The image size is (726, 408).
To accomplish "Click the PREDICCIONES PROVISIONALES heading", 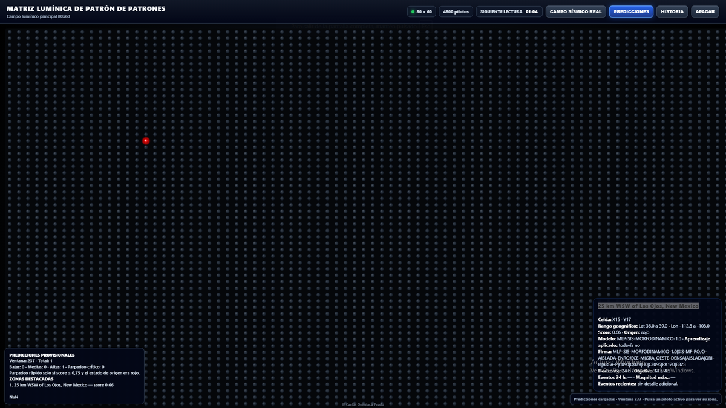I will [42, 355].
